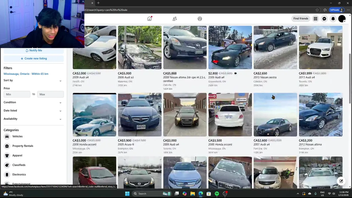Open the Facebook menu grid icon
Screen dimensions: 352x198
(x=315, y=19)
